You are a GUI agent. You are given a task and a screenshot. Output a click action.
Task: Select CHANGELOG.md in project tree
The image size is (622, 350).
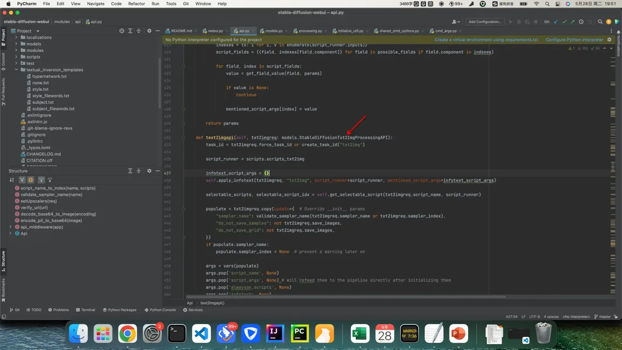(x=44, y=154)
